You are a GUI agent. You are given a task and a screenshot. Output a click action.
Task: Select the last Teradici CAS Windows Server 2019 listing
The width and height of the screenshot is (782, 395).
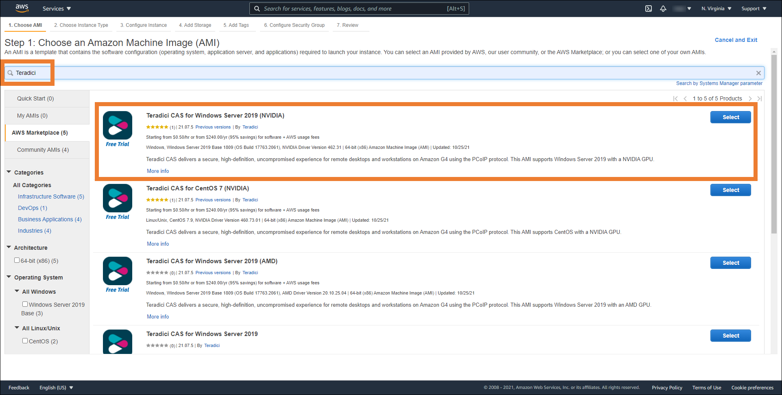tap(731, 336)
